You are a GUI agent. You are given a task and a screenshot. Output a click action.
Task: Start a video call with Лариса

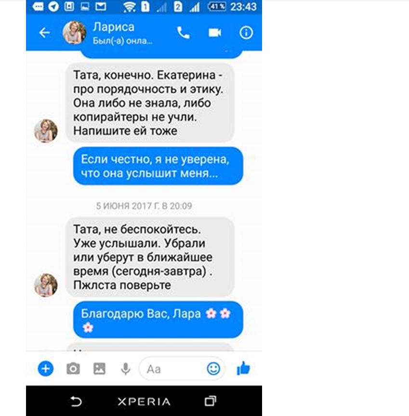[x=215, y=33]
